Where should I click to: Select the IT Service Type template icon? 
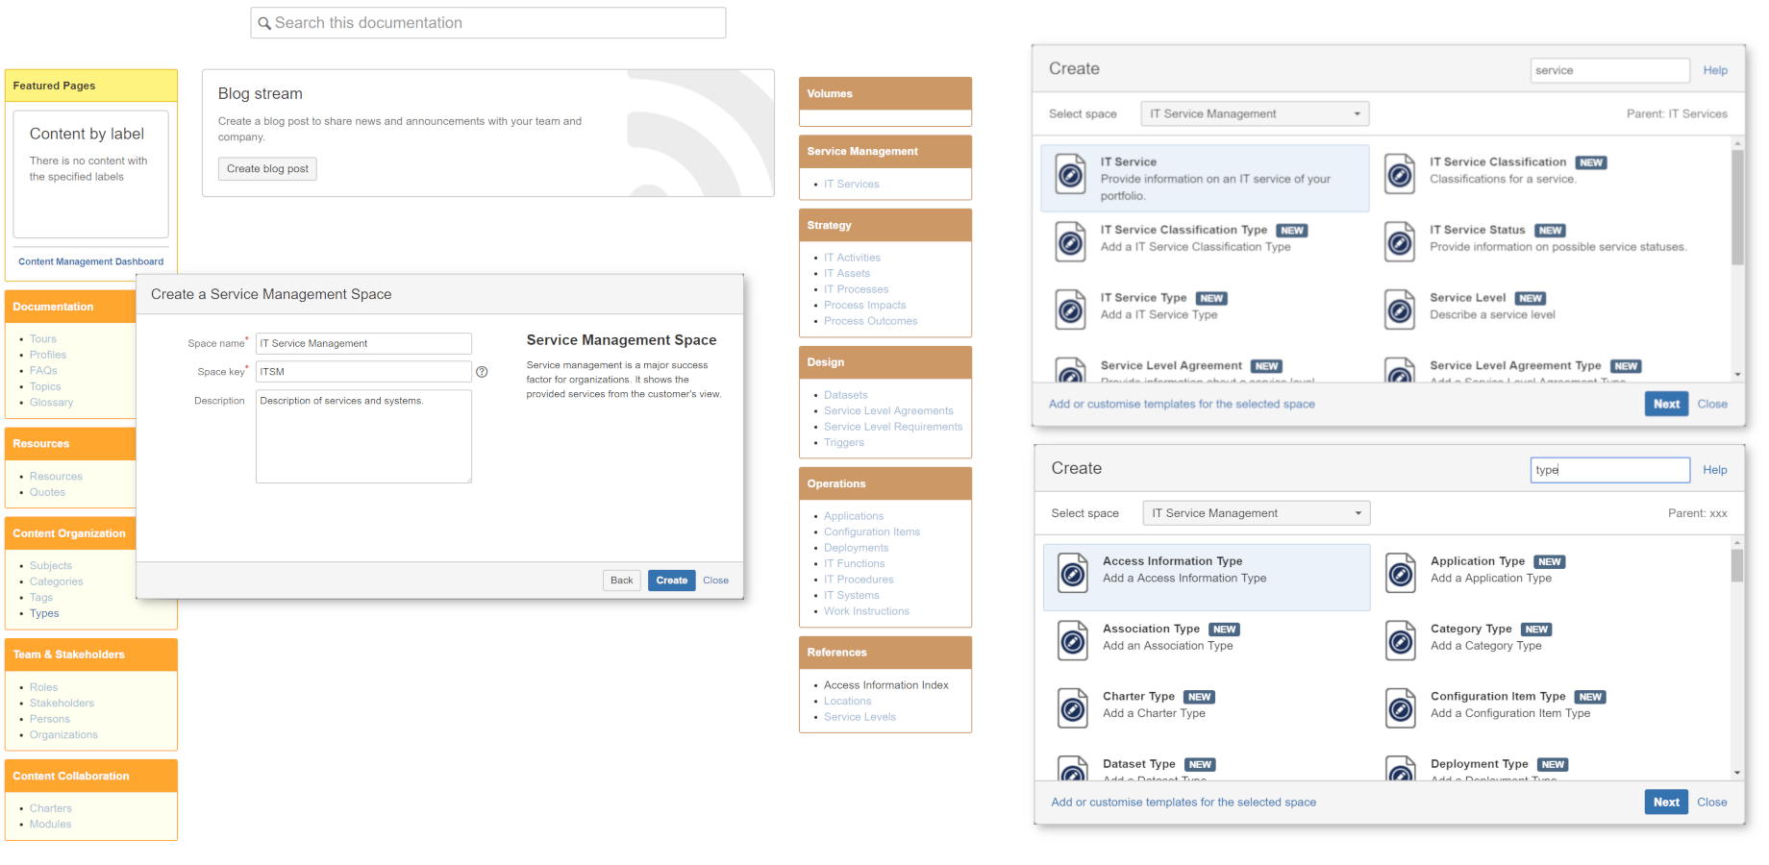[x=1070, y=309]
